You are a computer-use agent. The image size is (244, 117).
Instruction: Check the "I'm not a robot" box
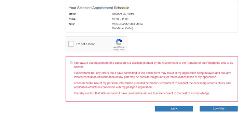coord(71,44)
